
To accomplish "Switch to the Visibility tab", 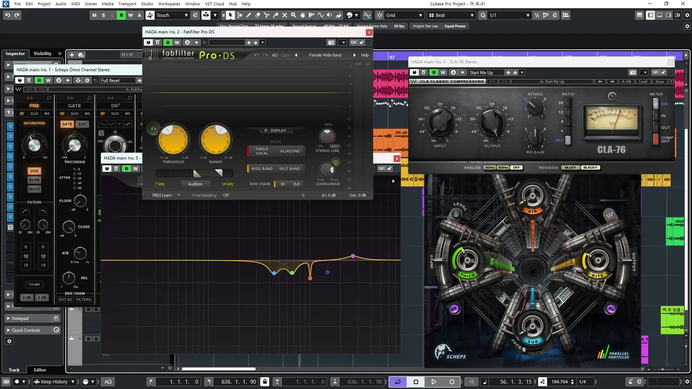I will coord(43,54).
